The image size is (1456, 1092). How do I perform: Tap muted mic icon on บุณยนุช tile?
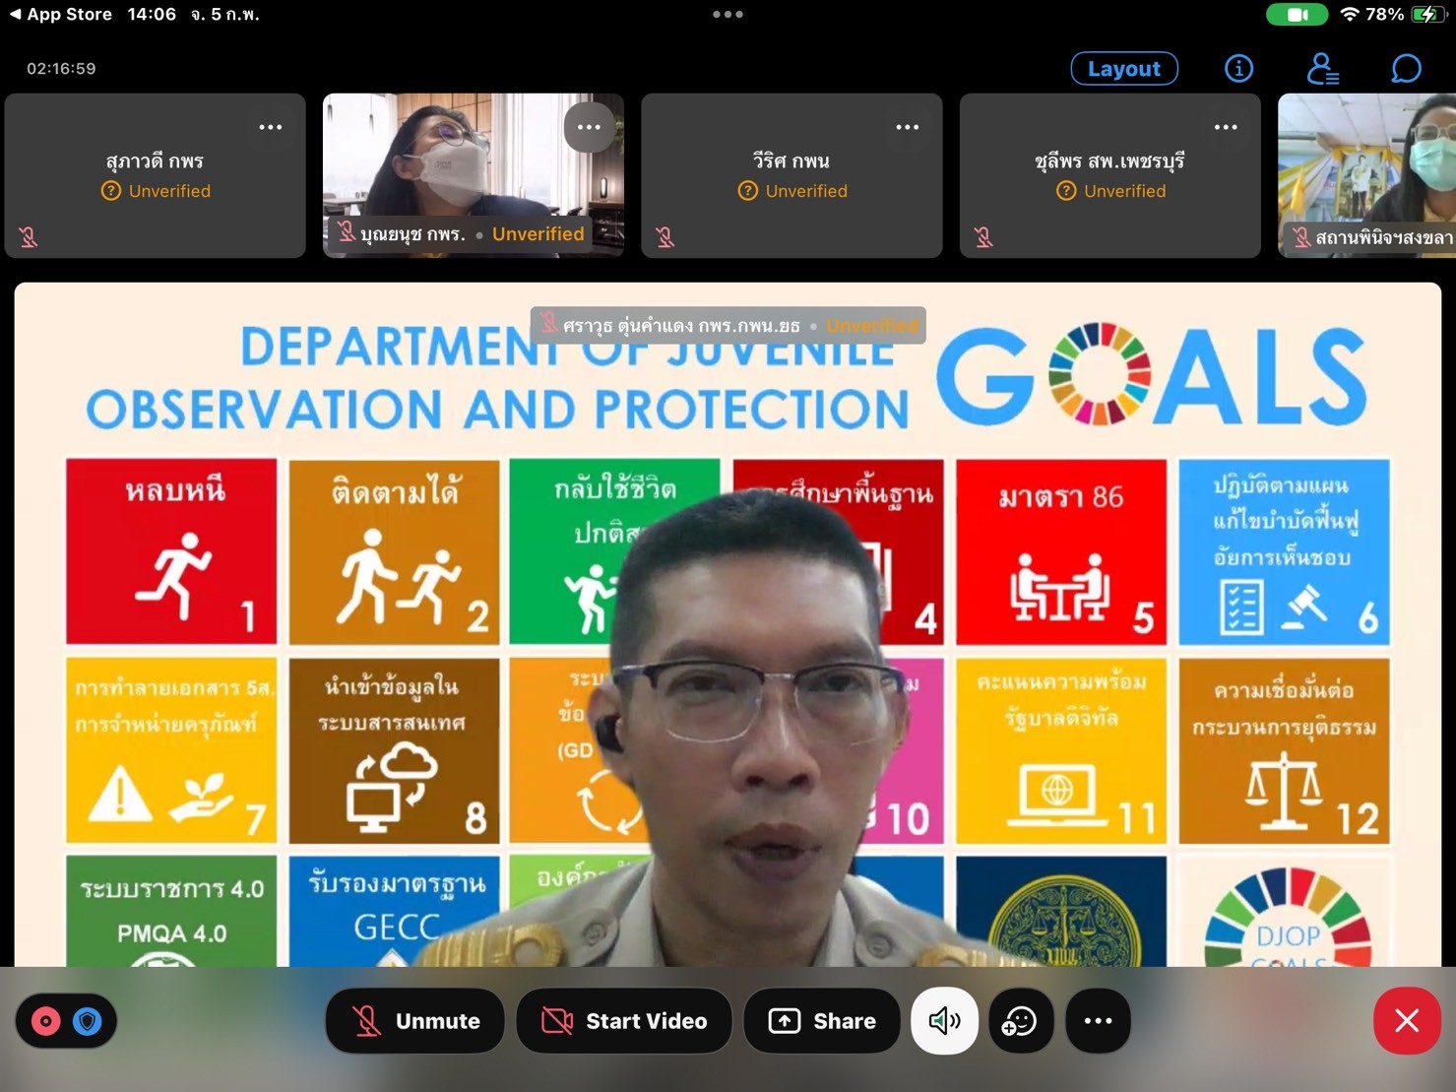[347, 232]
